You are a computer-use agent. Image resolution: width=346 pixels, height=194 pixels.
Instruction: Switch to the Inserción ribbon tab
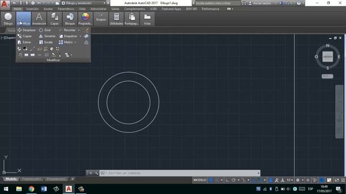point(32,9)
